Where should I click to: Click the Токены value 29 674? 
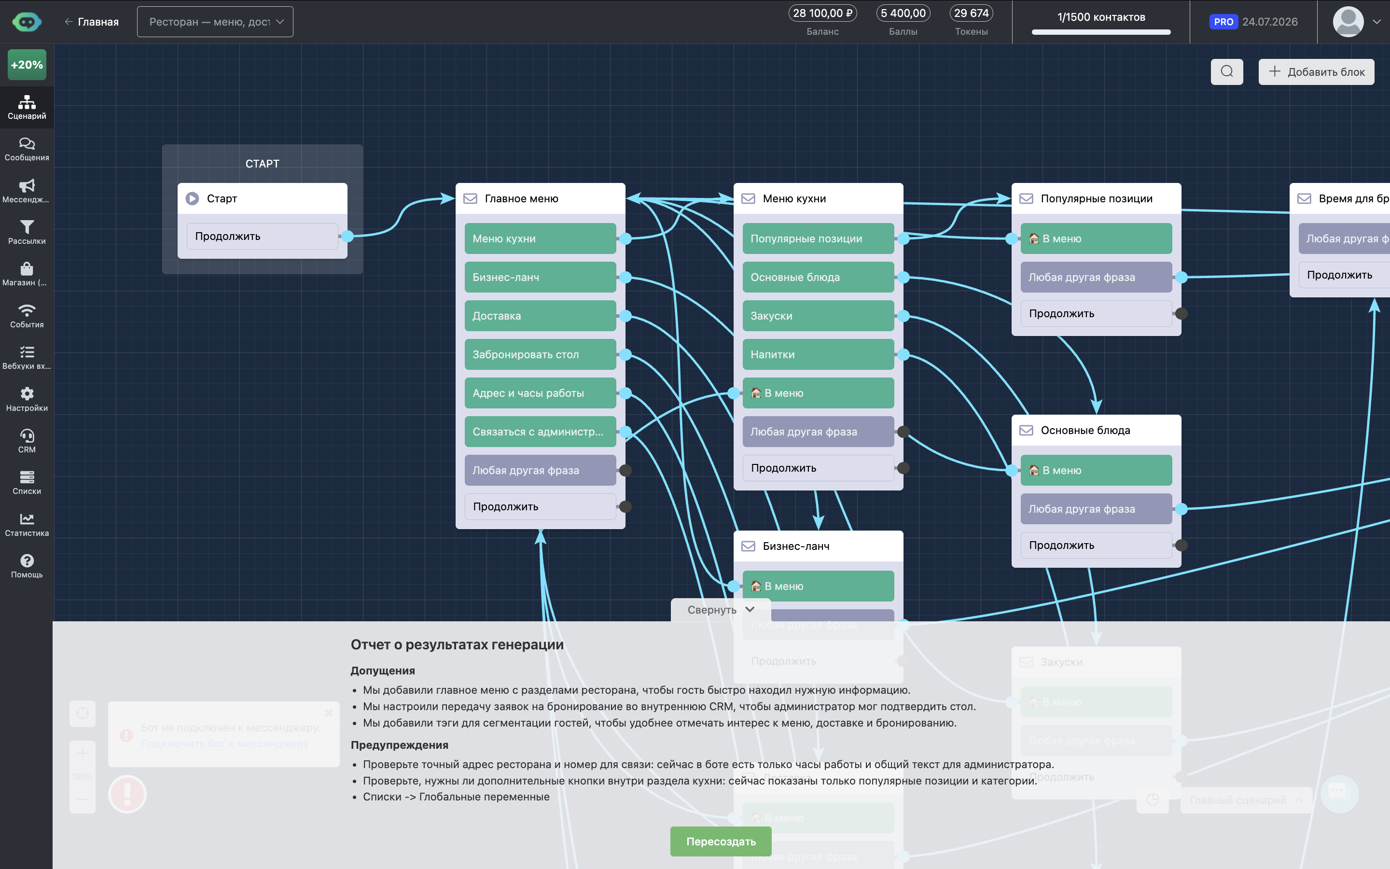tap(971, 13)
